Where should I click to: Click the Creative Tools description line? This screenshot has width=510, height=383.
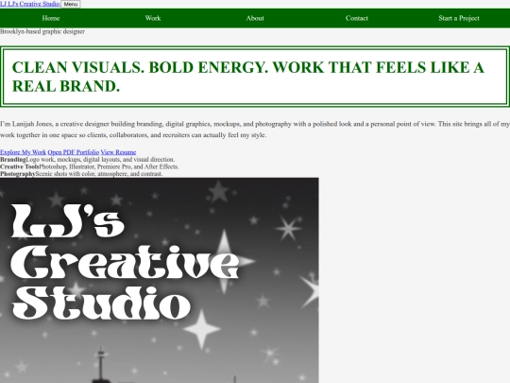(90, 166)
